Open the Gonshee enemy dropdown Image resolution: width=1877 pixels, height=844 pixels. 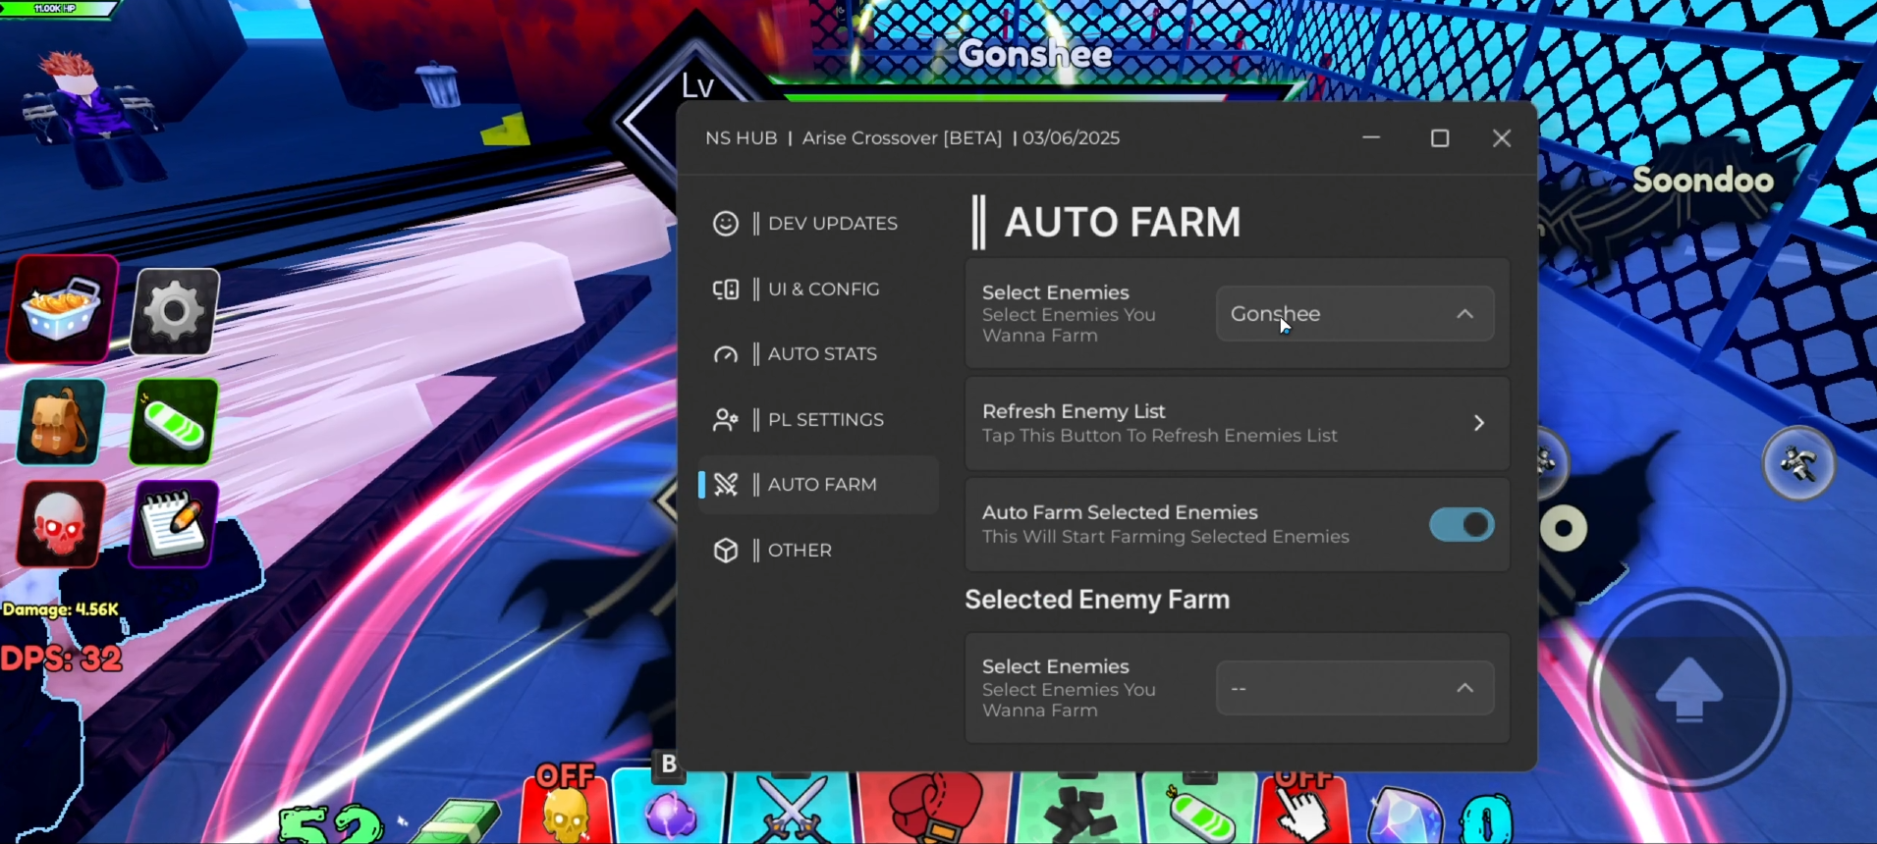[1354, 314]
